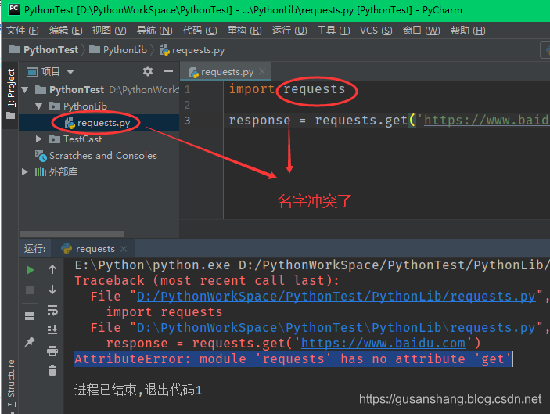Open the 代码 (C) menu
The height and width of the screenshot is (414, 550).
(200, 31)
